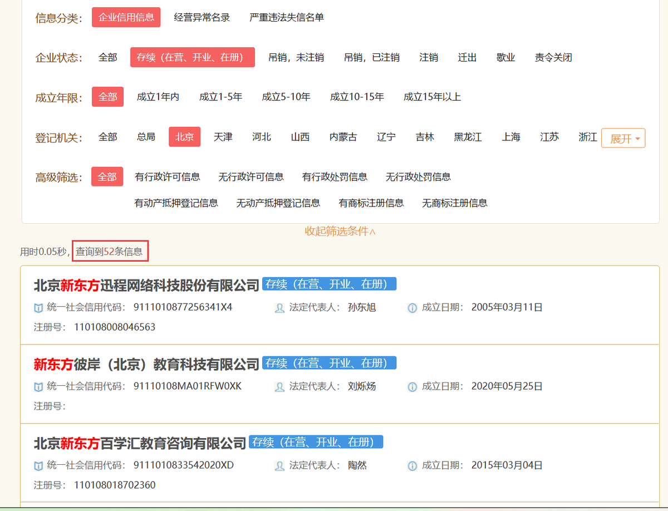Click the highlighted 查询到52条信息 result count
Image resolution: width=668 pixels, height=511 pixels.
pos(110,251)
